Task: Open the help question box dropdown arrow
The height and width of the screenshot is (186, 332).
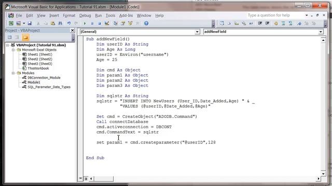Action: 307,15
